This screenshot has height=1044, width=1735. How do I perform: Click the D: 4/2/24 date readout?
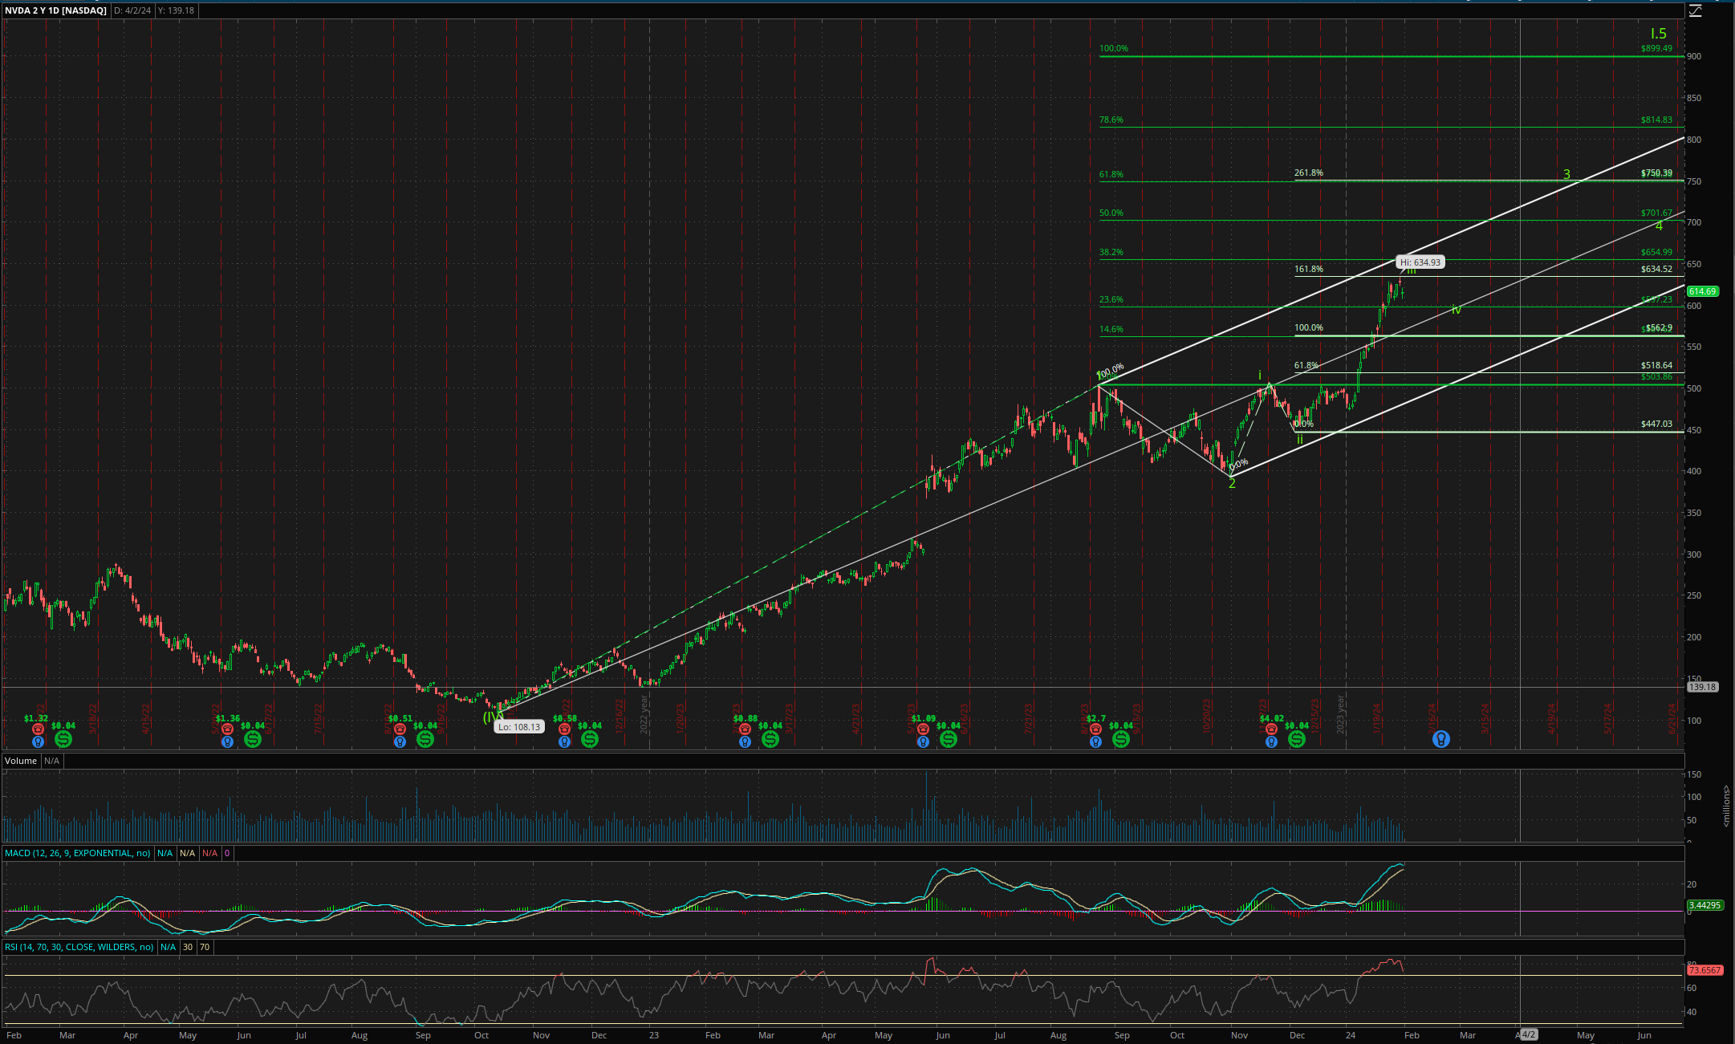point(132,10)
